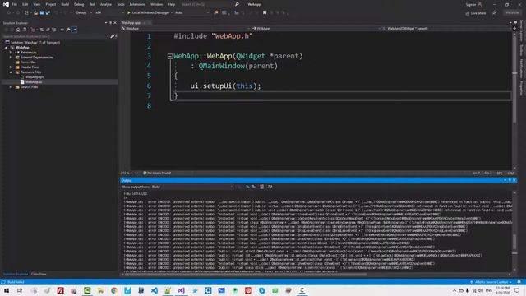Click the Clear All icon in Output toolbar
This screenshot has height=296, width=526.
point(261,187)
